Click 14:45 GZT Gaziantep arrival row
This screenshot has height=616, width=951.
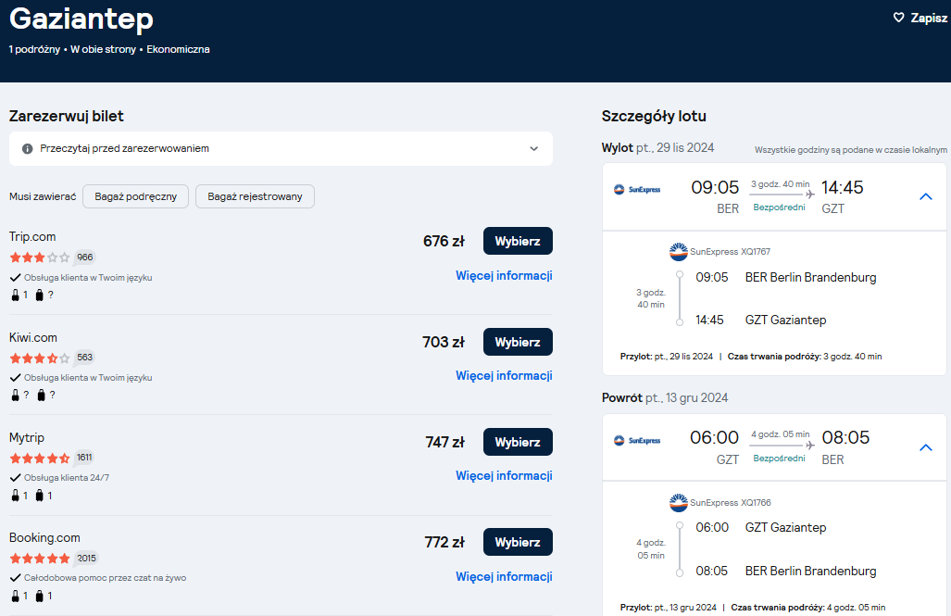(x=760, y=320)
